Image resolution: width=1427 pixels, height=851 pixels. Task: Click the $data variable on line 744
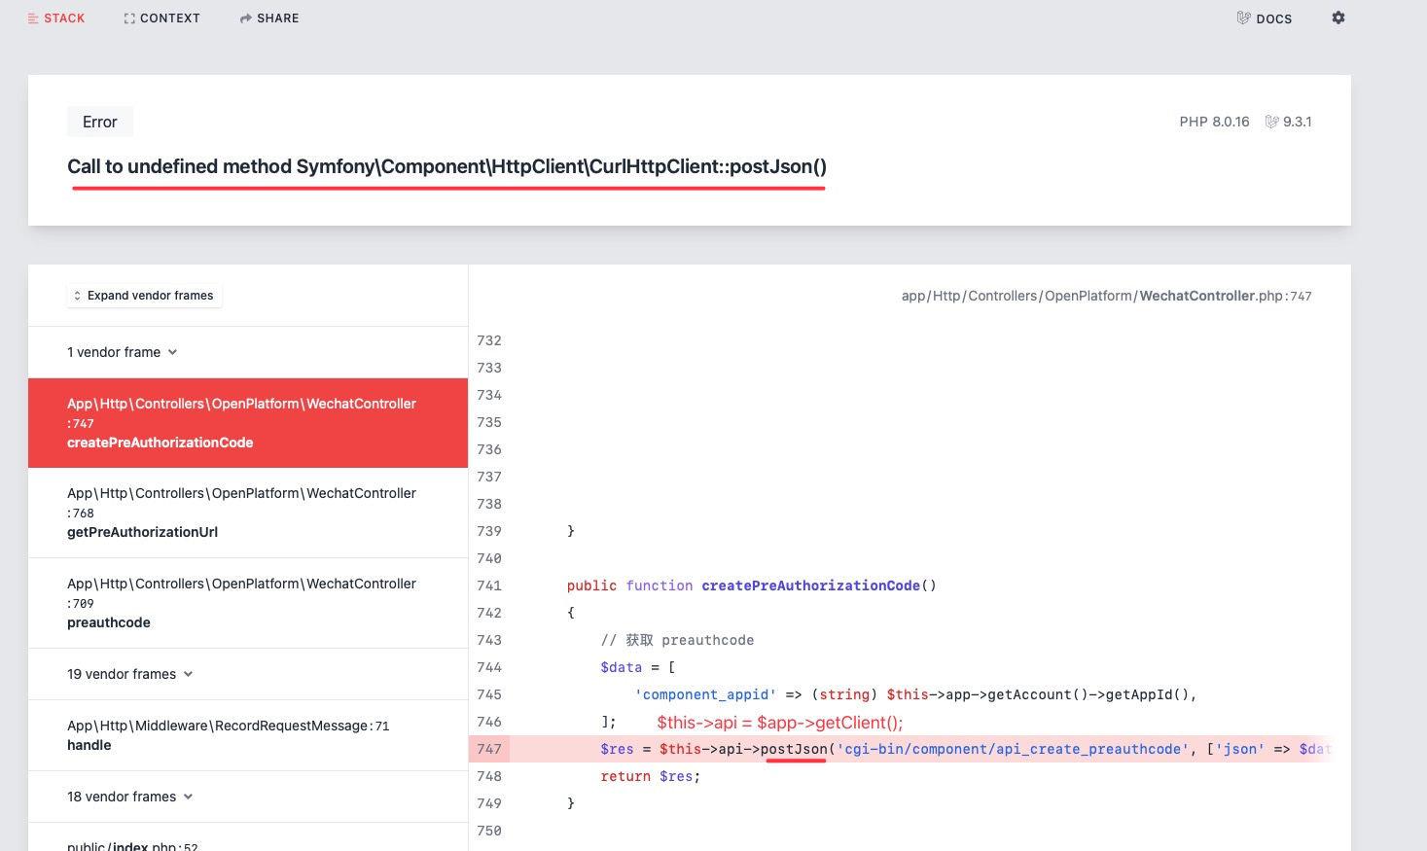click(621, 667)
